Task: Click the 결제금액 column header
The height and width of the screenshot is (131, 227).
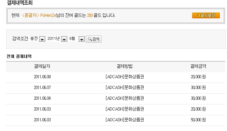Action: tap(198, 66)
